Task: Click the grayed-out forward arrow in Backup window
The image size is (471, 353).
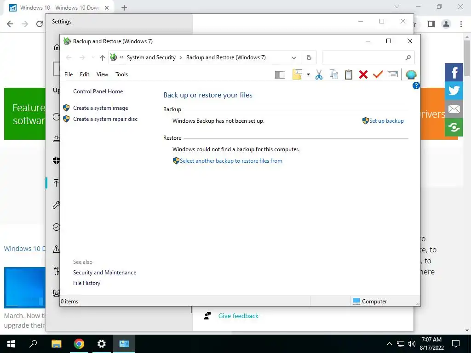Action: point(82,57)
